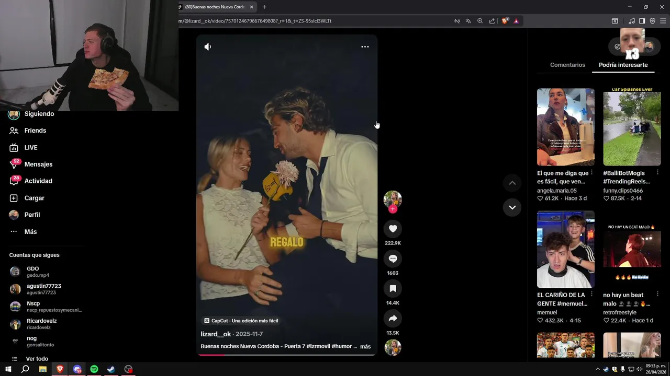Open the browser hamburger main menu
The image size is (670, 376).
(x=663, y=21)
